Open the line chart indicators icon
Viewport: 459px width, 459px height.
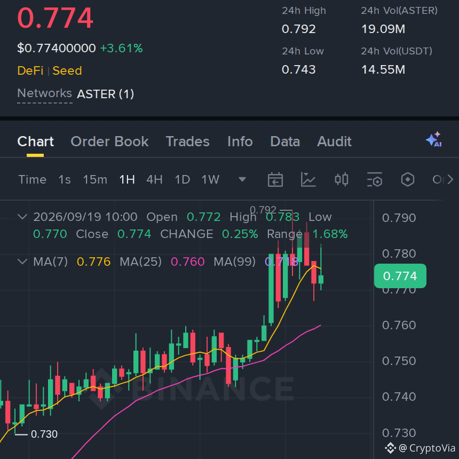pyautogui.click(x=308, y=179)
